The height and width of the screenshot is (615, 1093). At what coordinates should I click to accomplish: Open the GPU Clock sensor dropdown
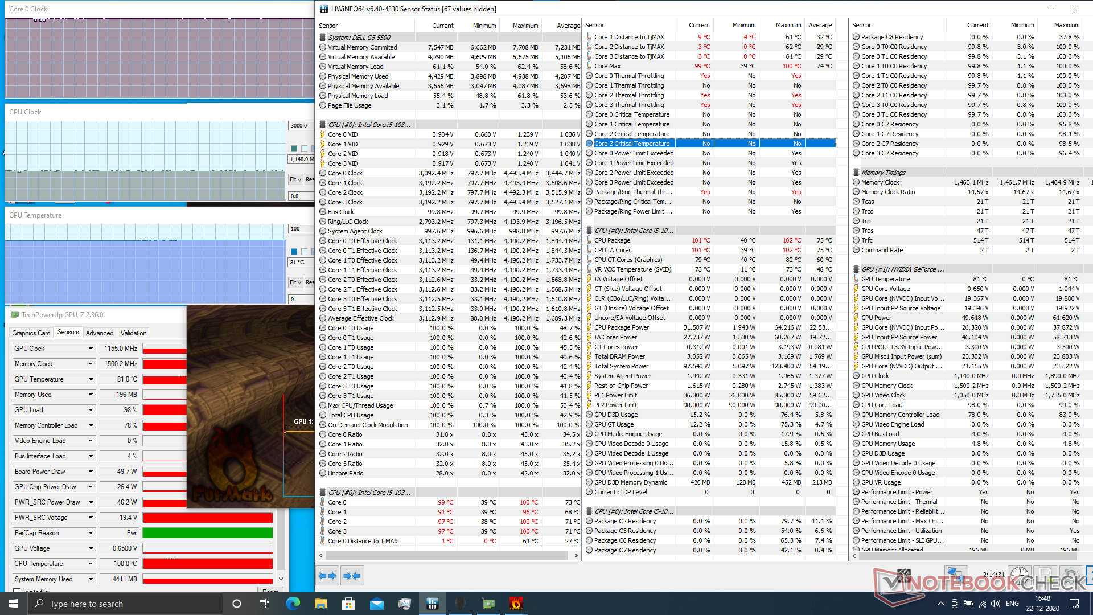pyautogui.click(x=91, y=348)
